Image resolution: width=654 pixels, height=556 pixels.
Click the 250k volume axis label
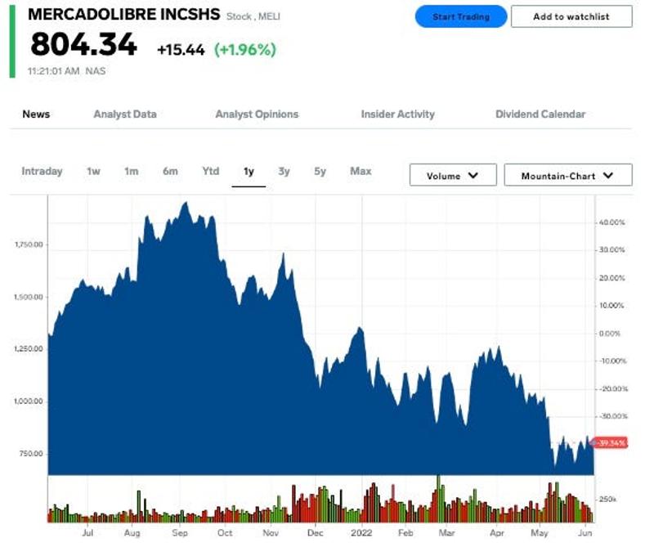click(607, 500)
